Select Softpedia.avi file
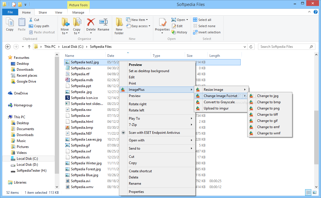The width and height of the screenshot is (321, 198). tap(80, 181)
